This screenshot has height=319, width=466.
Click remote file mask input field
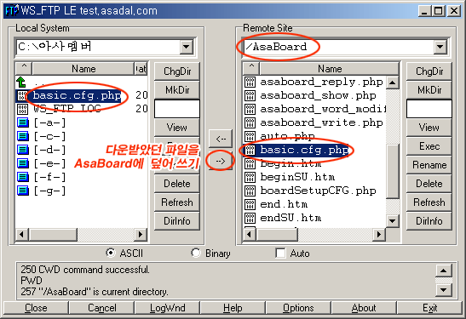tap(429, 109)
